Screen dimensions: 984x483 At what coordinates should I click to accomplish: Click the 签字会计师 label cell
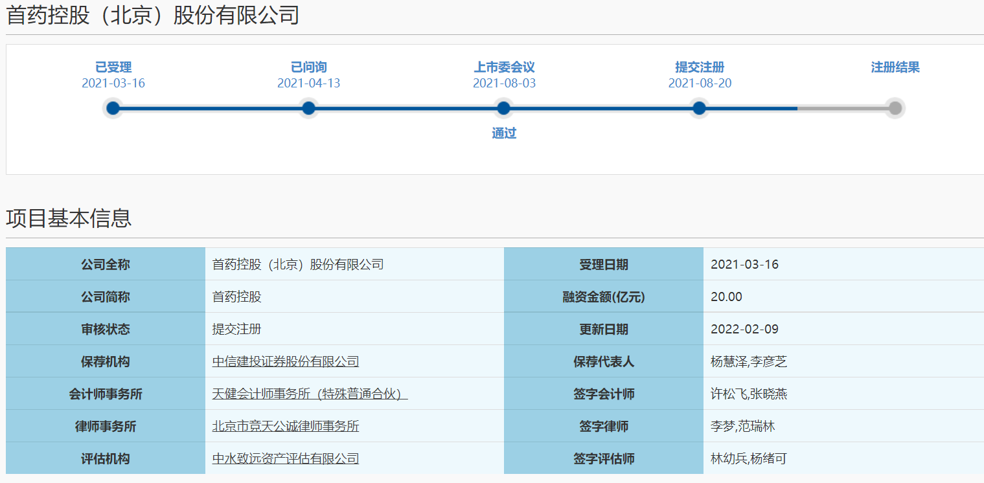pos(604,394)
